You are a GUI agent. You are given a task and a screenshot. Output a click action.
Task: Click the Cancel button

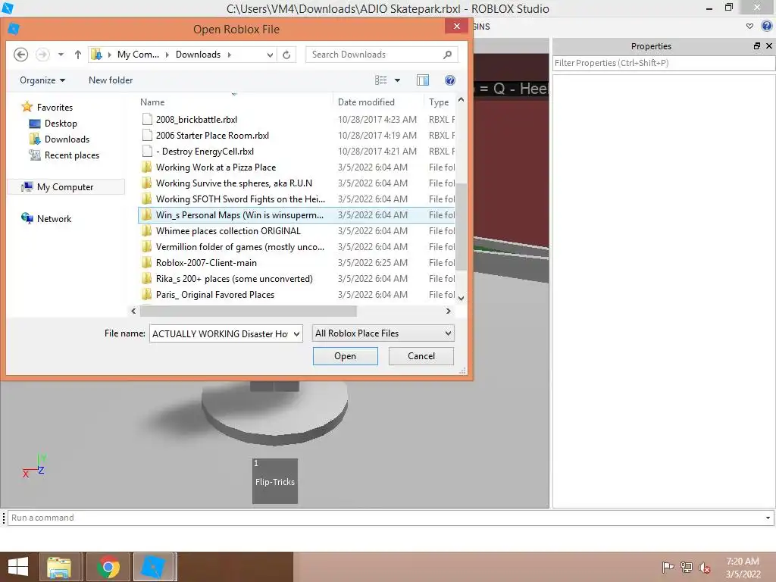pos(421,356)
